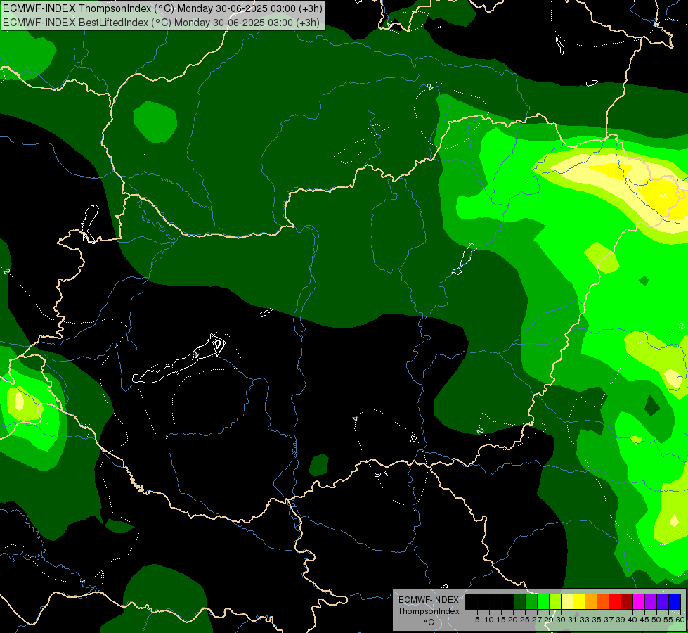Screen dimensions: 688x633
Task: Click the ECMWF-INDEX label in the legend
Action: (429, 600)
